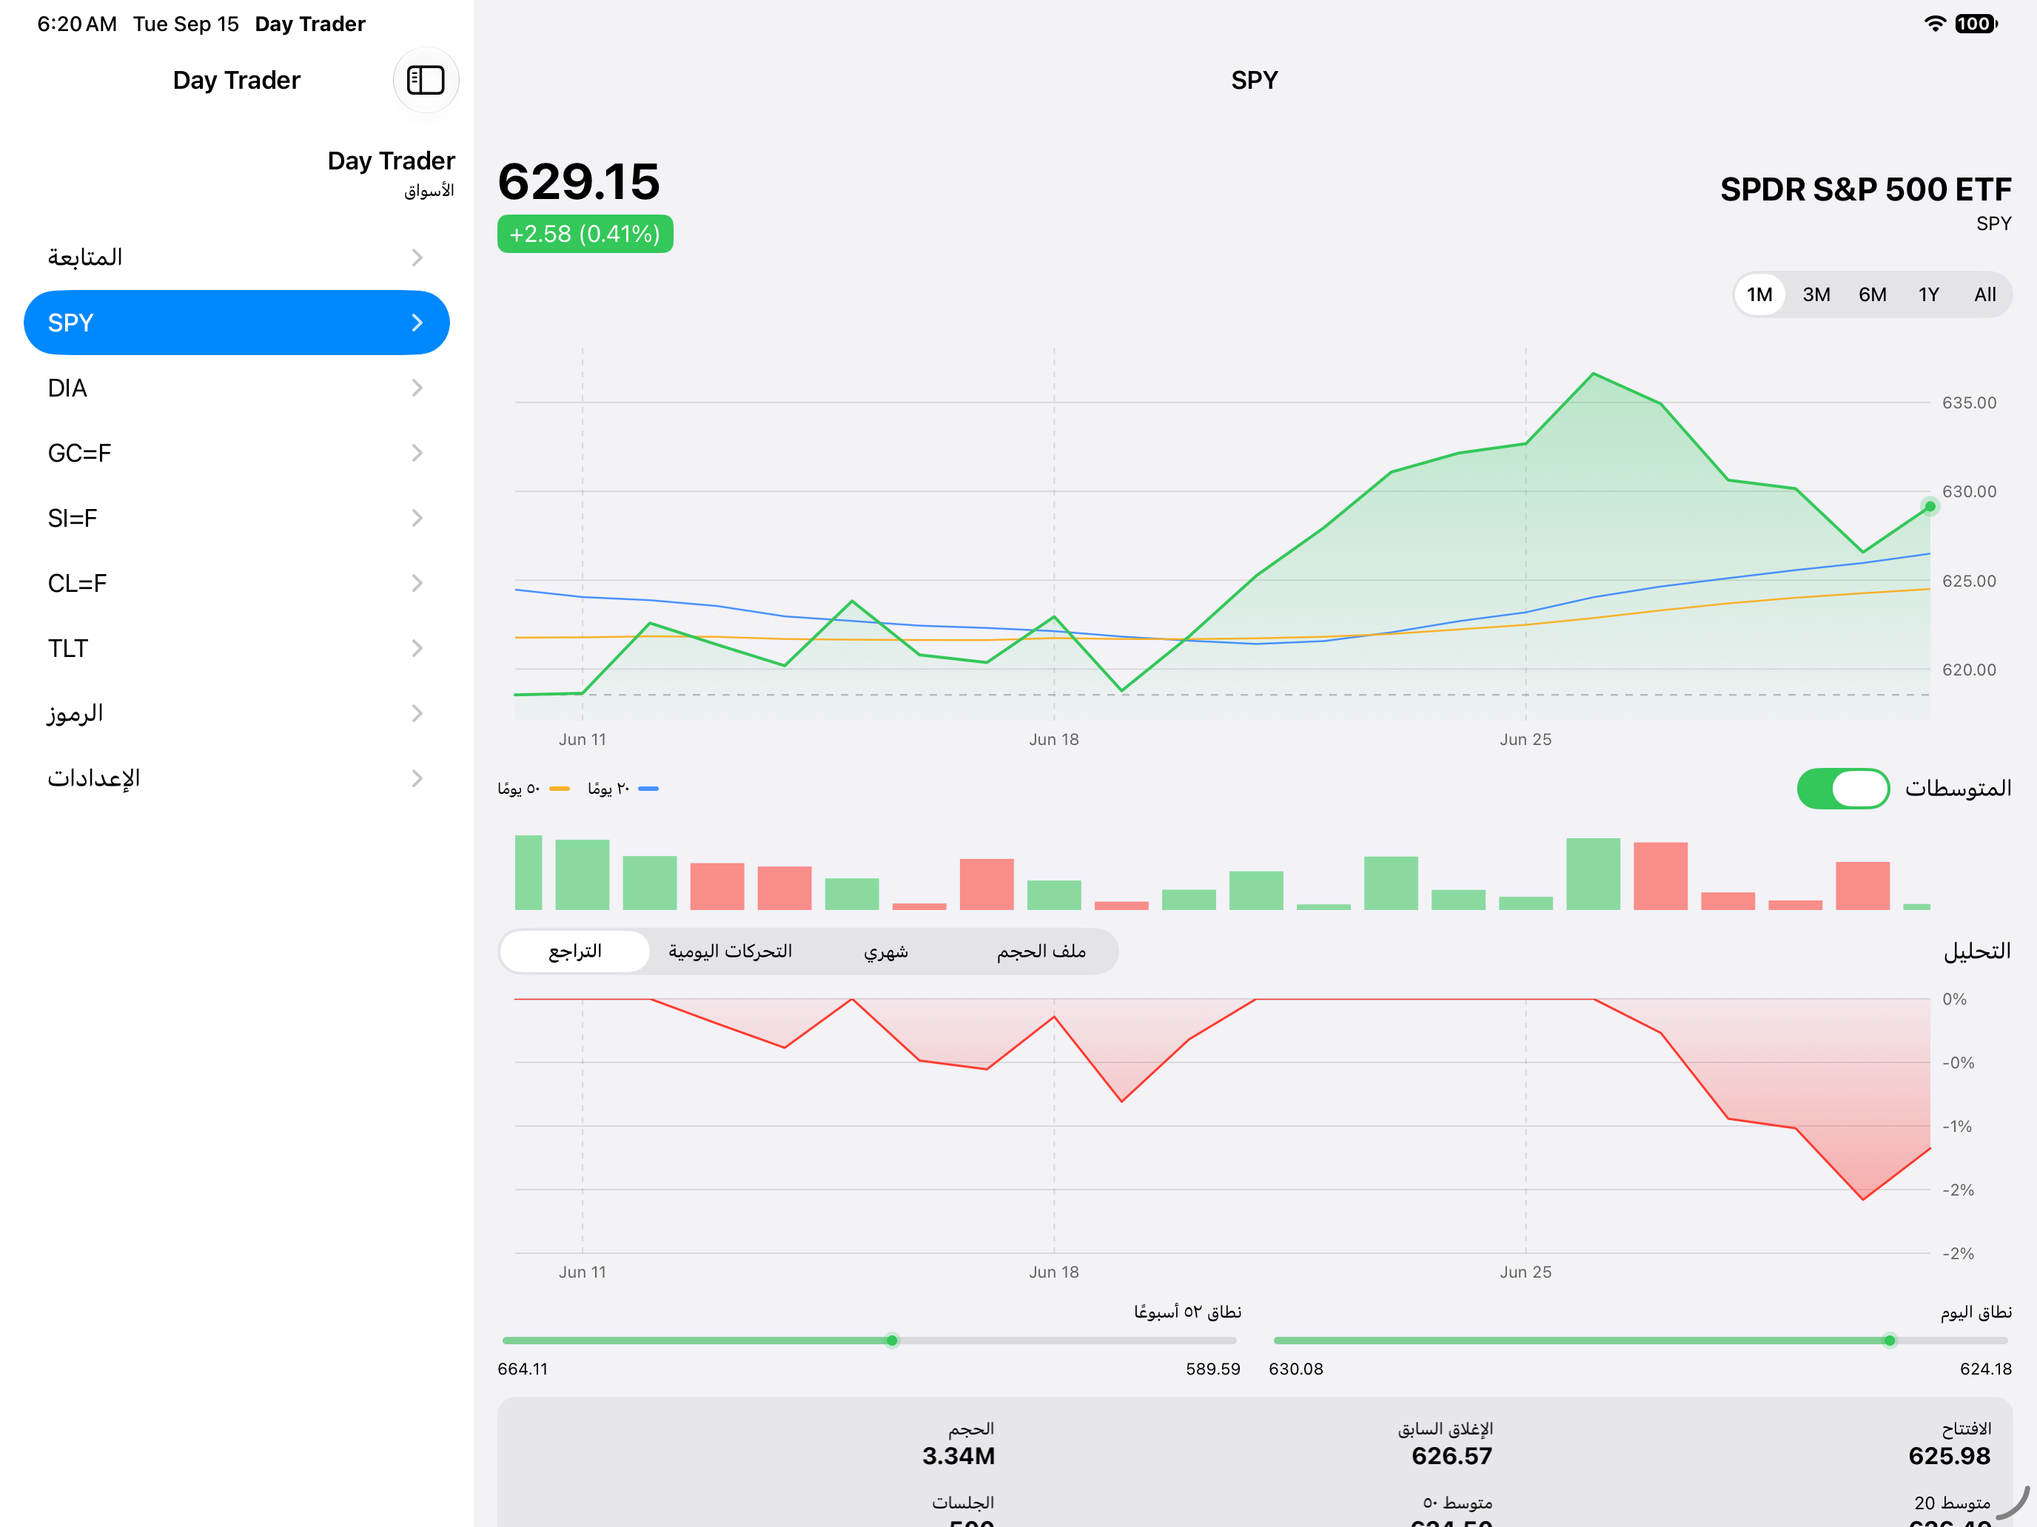Select DIA in the sidebar

tap(237, 388)
